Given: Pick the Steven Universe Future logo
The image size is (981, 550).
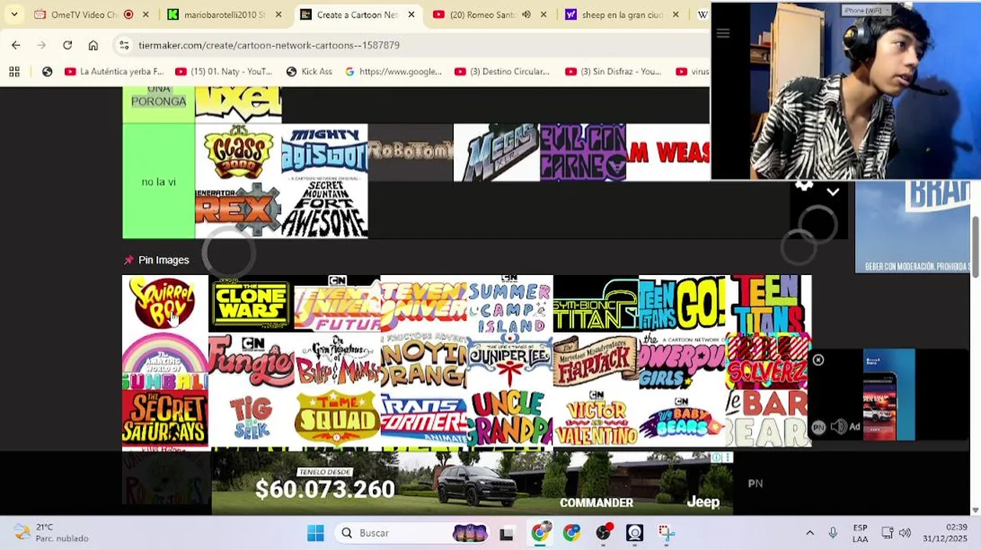Looking at the screenshot, I should tap(337, 303).
